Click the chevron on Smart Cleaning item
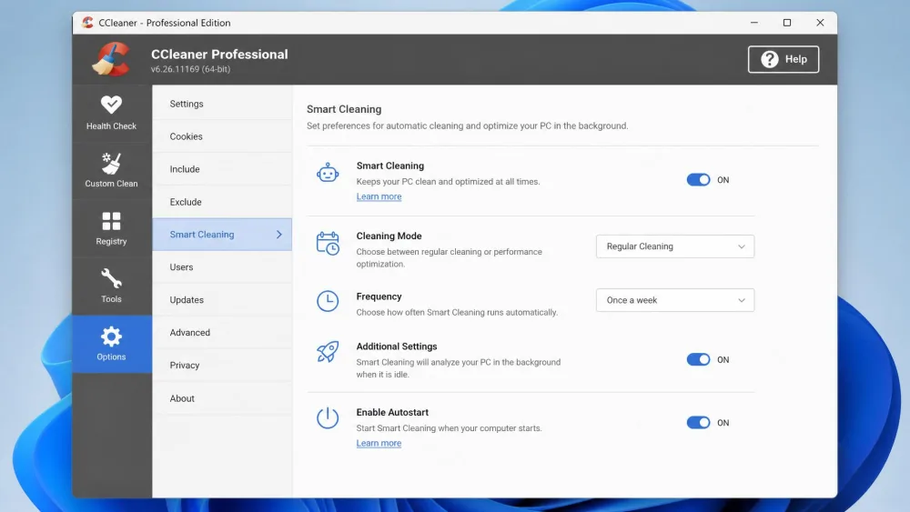Viewport: 910px width, 512px height. pos(279,235)
